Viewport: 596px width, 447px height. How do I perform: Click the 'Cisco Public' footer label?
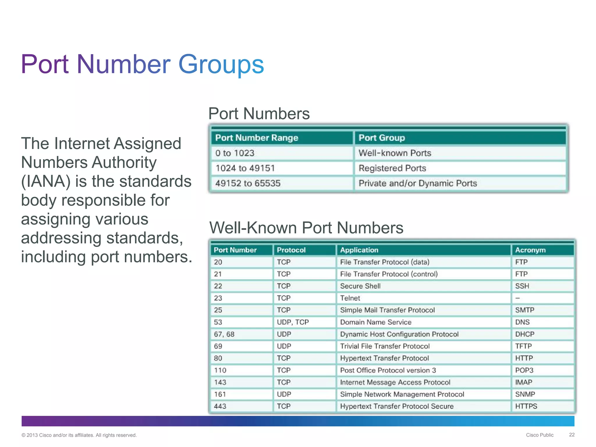click(540, 435)
